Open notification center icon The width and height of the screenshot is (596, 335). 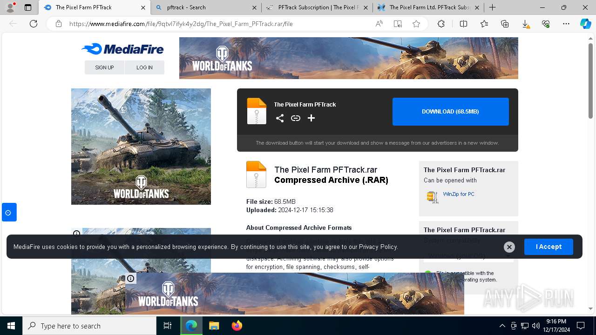(x=581, y=326)
